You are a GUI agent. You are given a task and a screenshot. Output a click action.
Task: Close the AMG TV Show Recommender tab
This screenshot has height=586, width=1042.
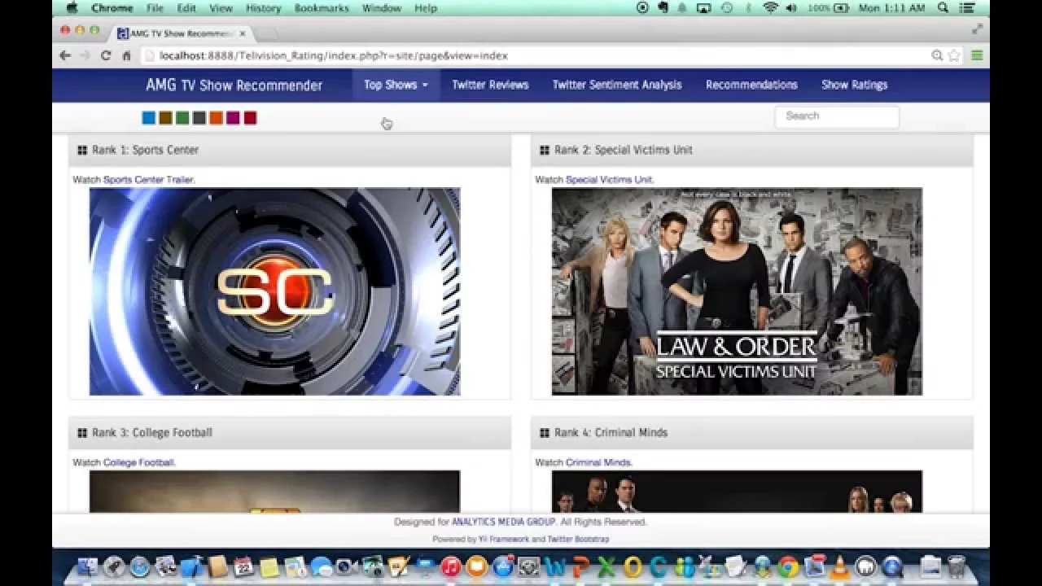(243, 33)
